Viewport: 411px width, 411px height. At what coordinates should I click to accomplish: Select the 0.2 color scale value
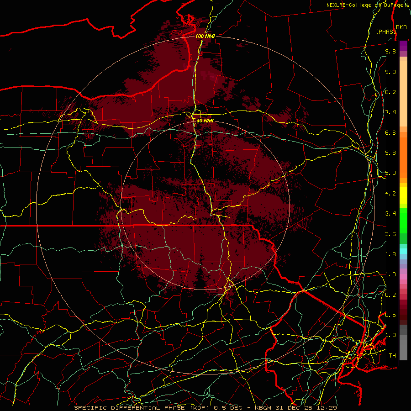click(390, 295)
